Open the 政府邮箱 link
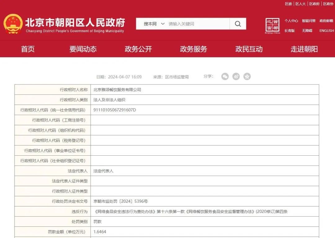This screenshot has height=238, width=335. click(x=326, y=21)
